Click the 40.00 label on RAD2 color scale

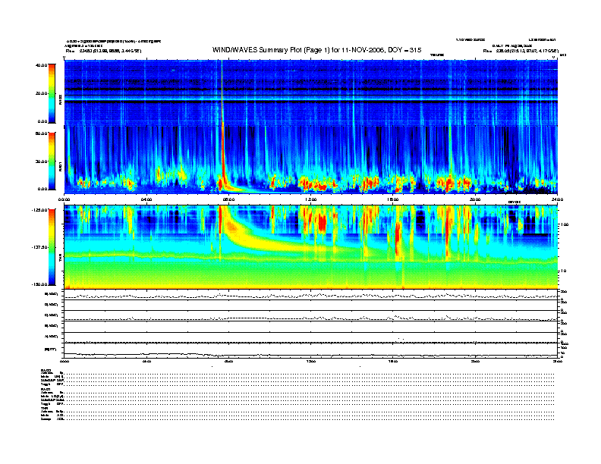click(41, 65)
